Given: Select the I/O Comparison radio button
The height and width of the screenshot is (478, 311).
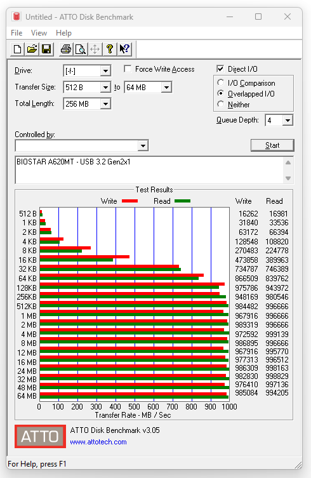Looking at the screenshot, I should pos(220,83).
